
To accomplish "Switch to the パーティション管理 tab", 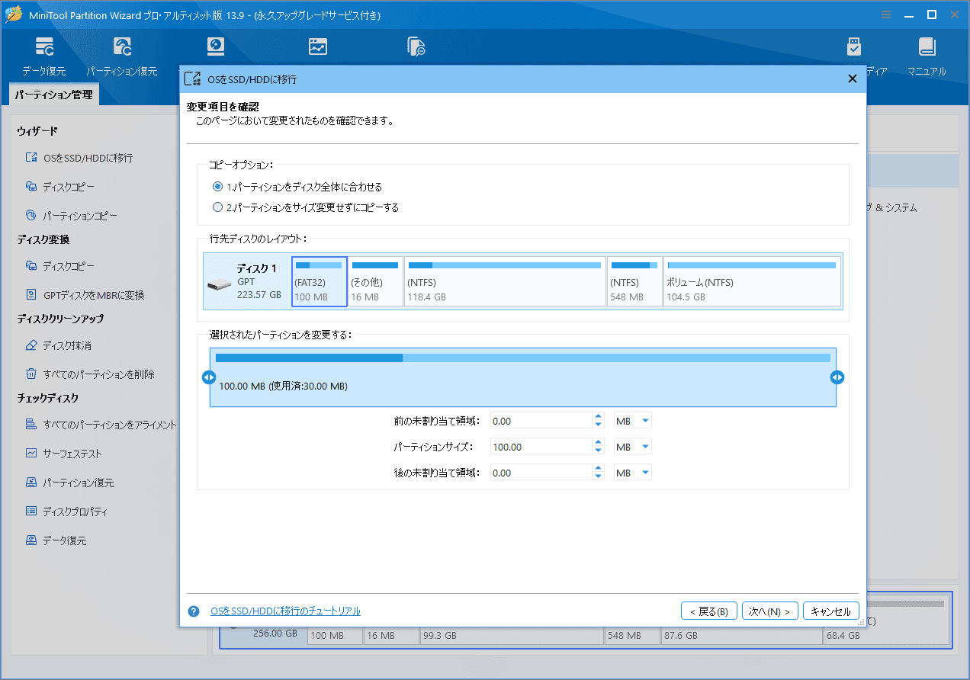I will [54, 95].
